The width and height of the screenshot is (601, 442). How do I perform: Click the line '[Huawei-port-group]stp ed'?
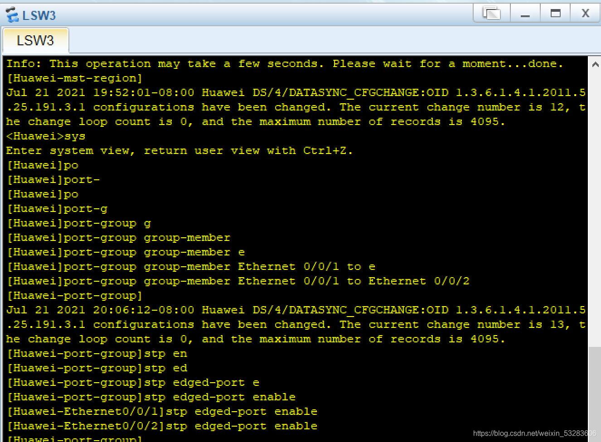pos(97,368)
